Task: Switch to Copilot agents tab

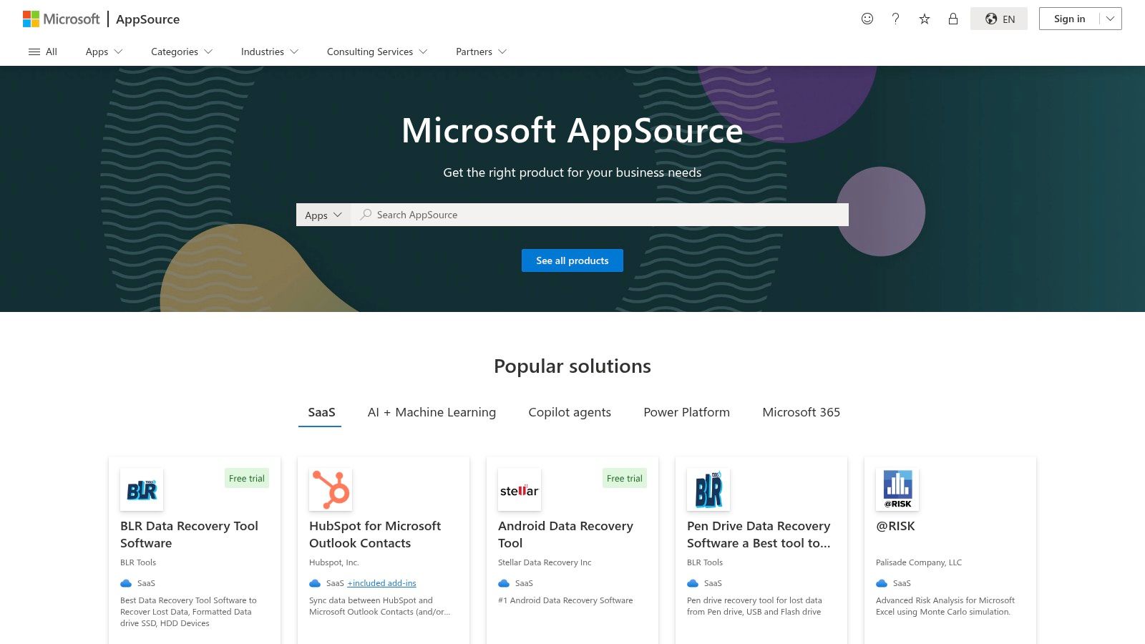Action: (570, 412)
